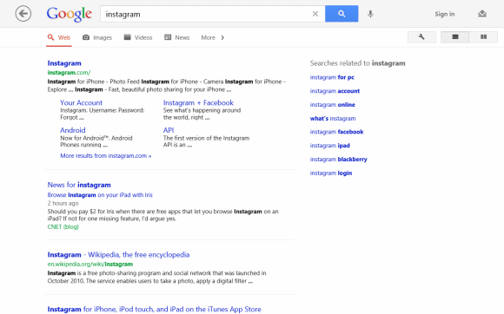This screenshot has height=314, width=504.
Task: Select the Images tab
Action: pyautogui.click(x=97, y=38)
